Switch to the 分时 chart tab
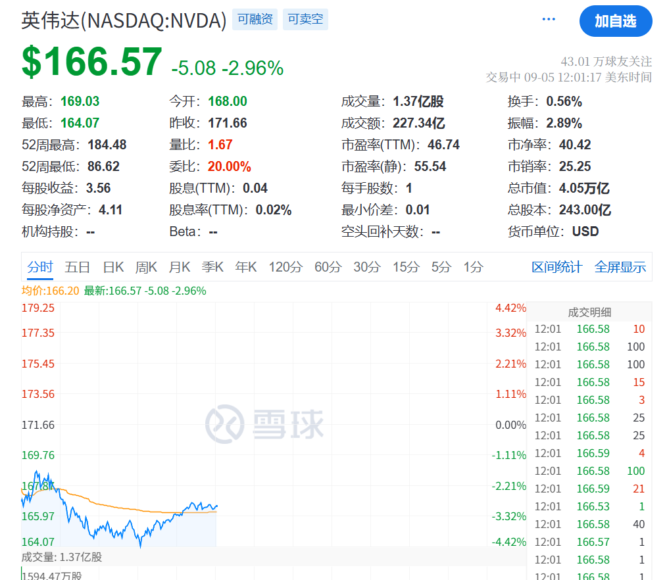Viewport: 667px width, 580px height. pos(40,267)
